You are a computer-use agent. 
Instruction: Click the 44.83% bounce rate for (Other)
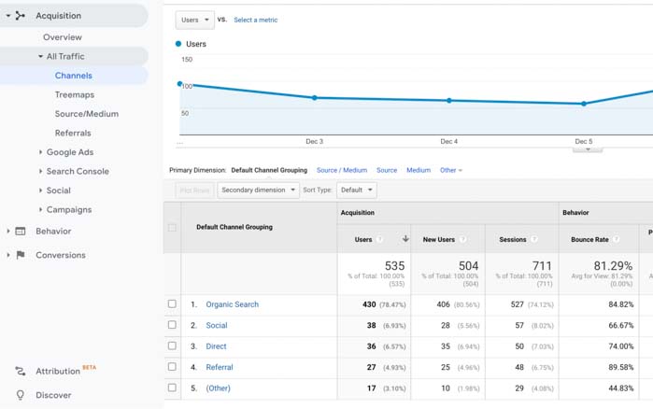click(x=621, y=388)
